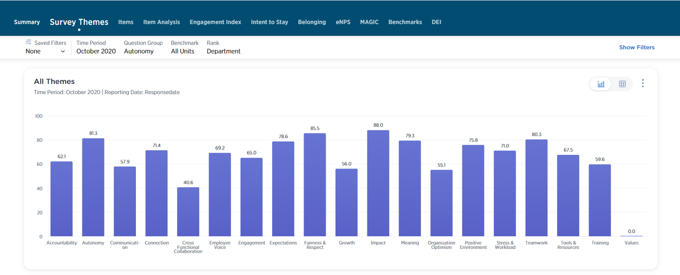The height and width of the screenshot is (275, 680).
Task: Click the saved filters sliders icon
Action: (x=28, y=42)
